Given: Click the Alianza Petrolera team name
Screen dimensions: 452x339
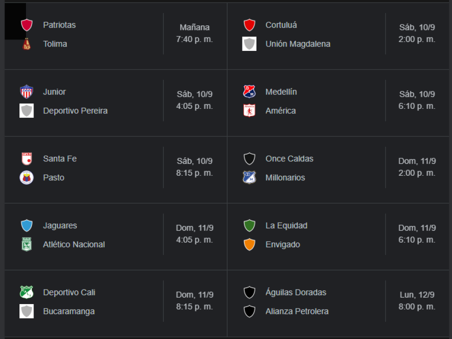Looking at the screenshot, I should 297,312.
